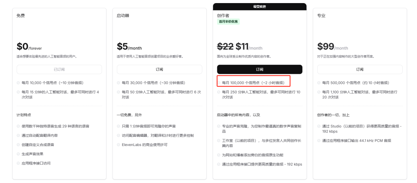Click check icon beside 每月 500,000 个信用点

tap(319, 83)
